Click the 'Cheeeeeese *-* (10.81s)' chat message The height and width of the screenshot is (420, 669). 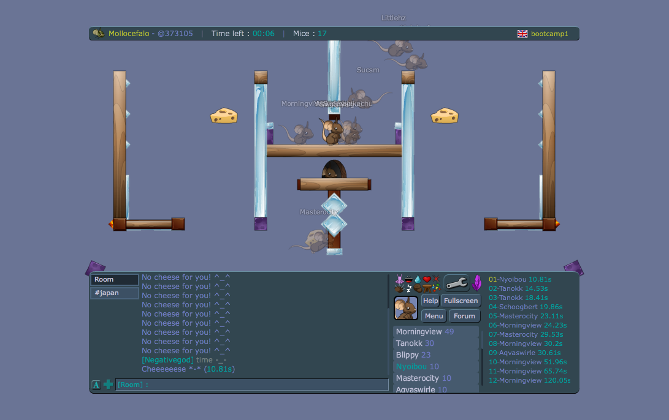point(188,369)
